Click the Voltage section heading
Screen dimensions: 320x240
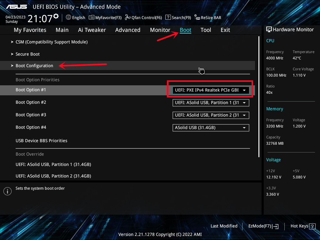pyautogui.click(x=273, y=160)
